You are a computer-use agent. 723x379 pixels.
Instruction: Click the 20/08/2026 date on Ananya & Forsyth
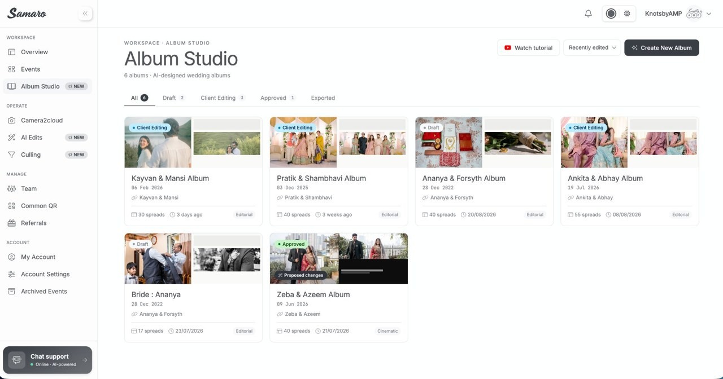click(x=477, y=215)
